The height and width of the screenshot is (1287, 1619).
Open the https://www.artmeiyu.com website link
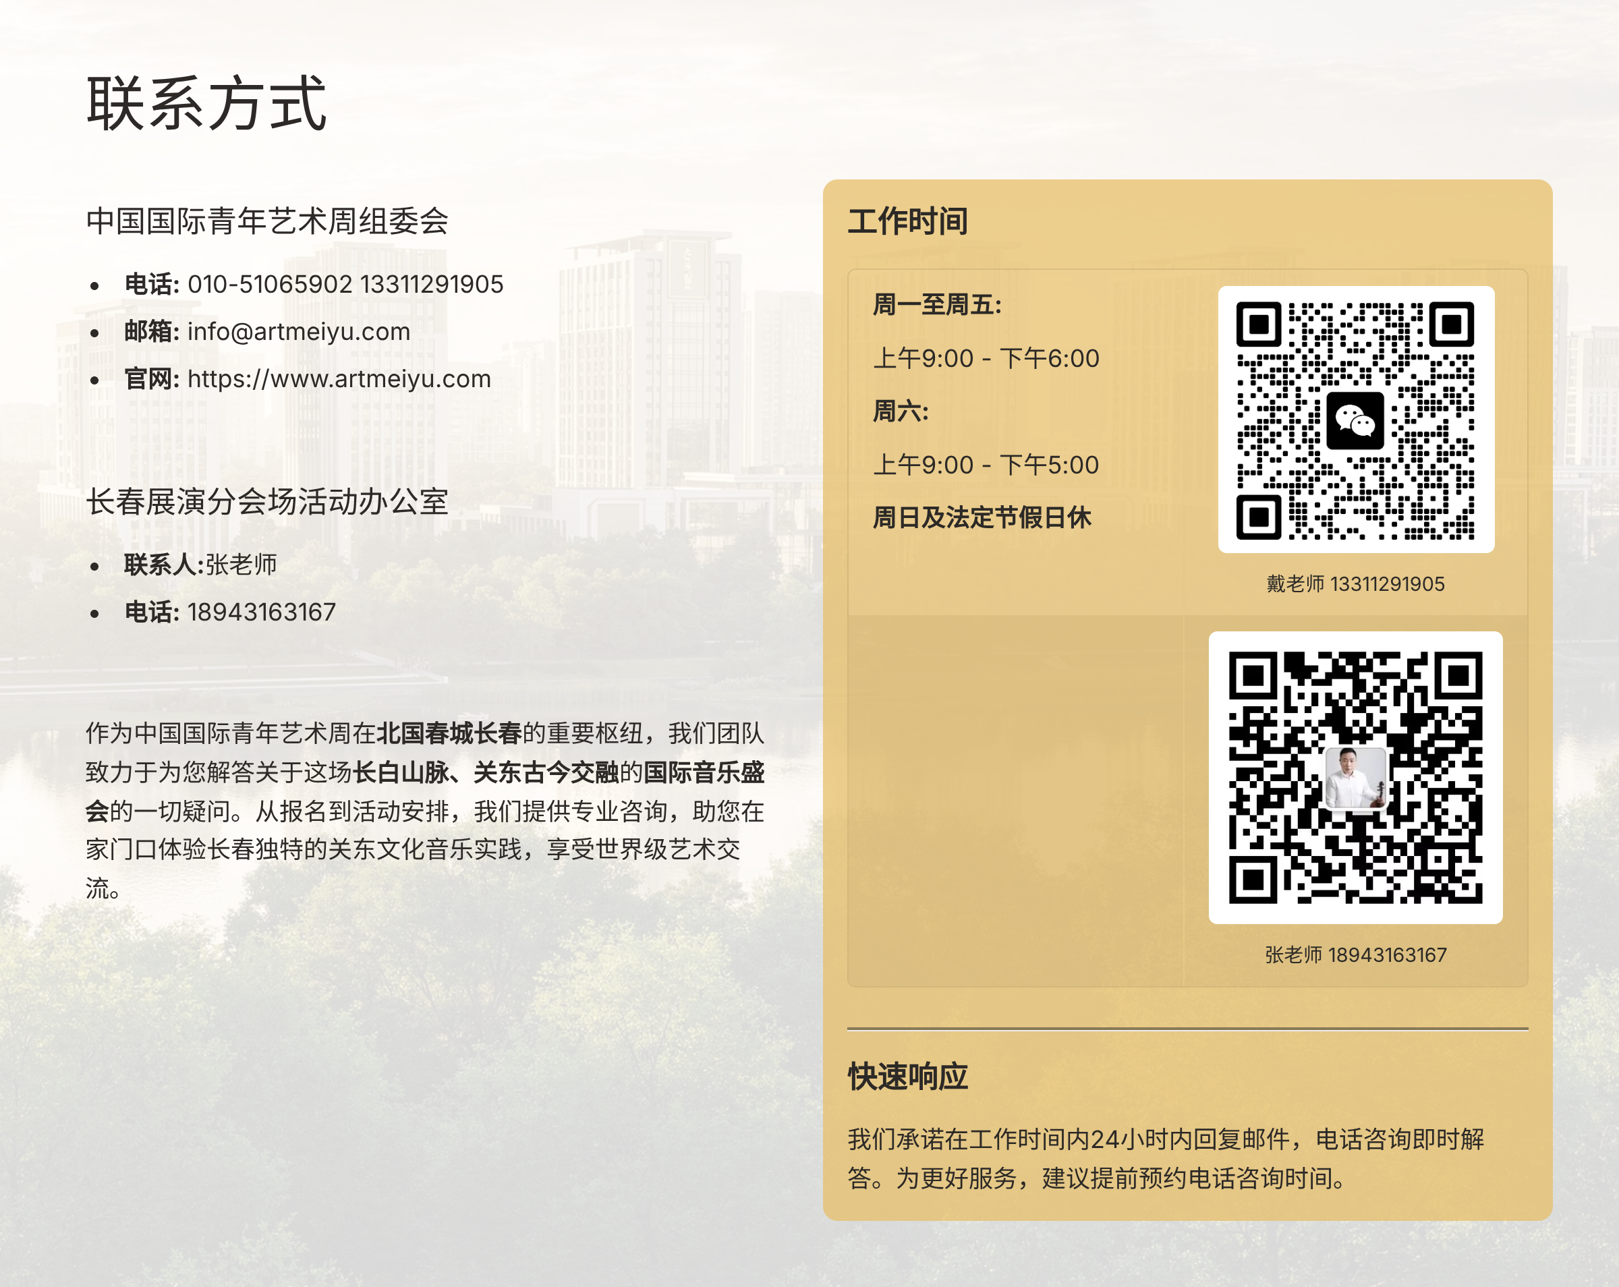coord(339,378)
